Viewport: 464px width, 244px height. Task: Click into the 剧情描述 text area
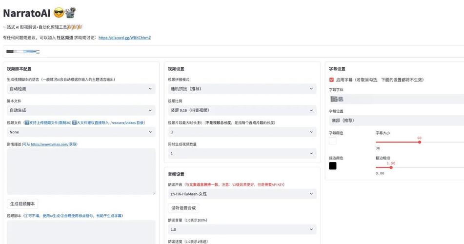click(81, 171)
